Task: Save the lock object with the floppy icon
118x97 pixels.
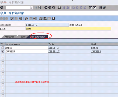Action: 40,8
